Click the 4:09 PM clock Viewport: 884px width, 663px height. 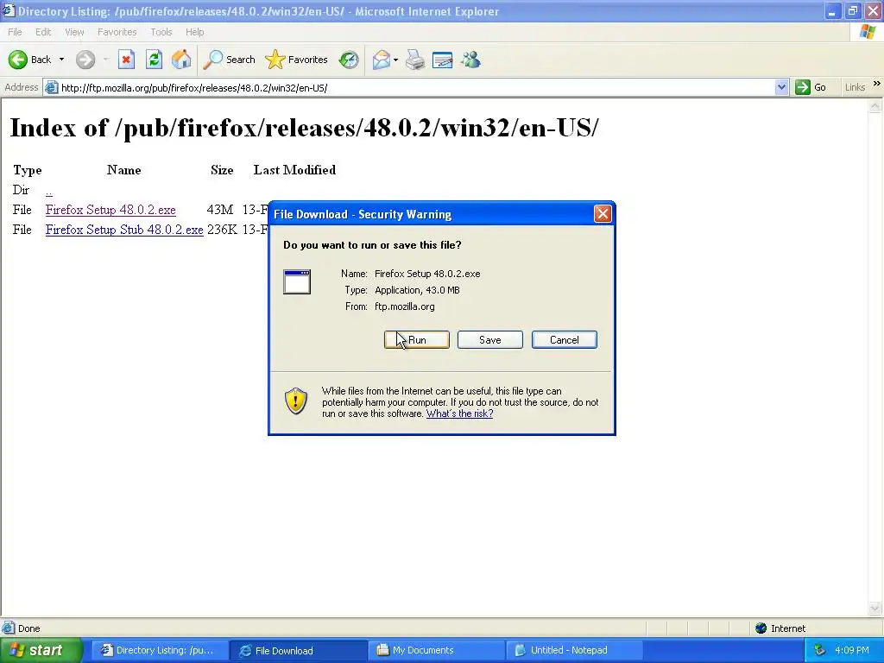852,650
